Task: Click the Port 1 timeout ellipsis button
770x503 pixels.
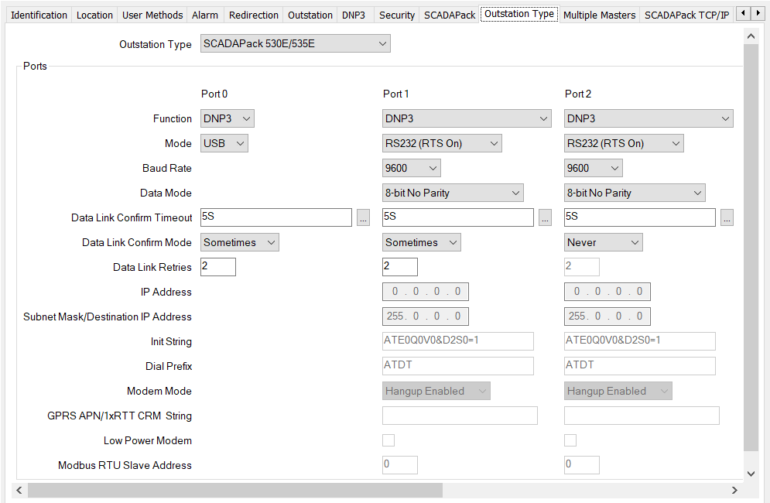Action: coord(545,217)
